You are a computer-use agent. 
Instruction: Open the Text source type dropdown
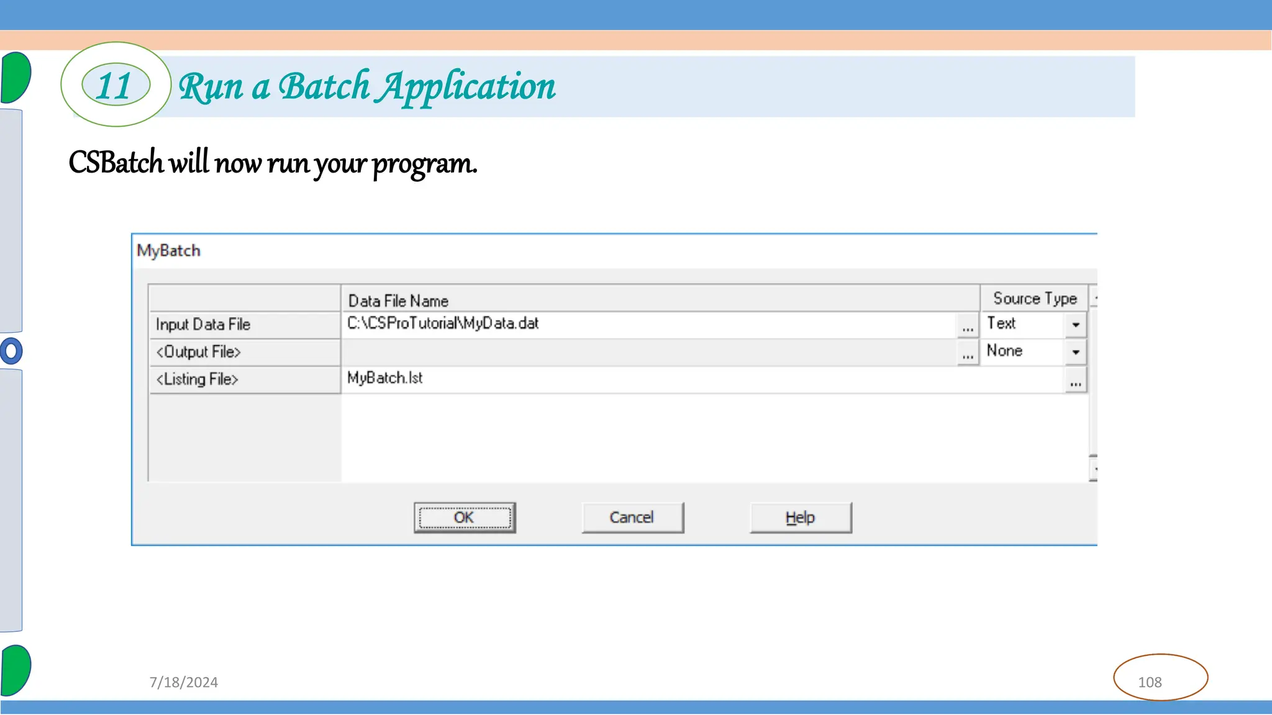tap(1076, 325)
